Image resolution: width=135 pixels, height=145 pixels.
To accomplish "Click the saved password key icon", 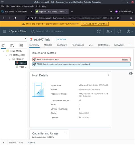I will 36,18.
